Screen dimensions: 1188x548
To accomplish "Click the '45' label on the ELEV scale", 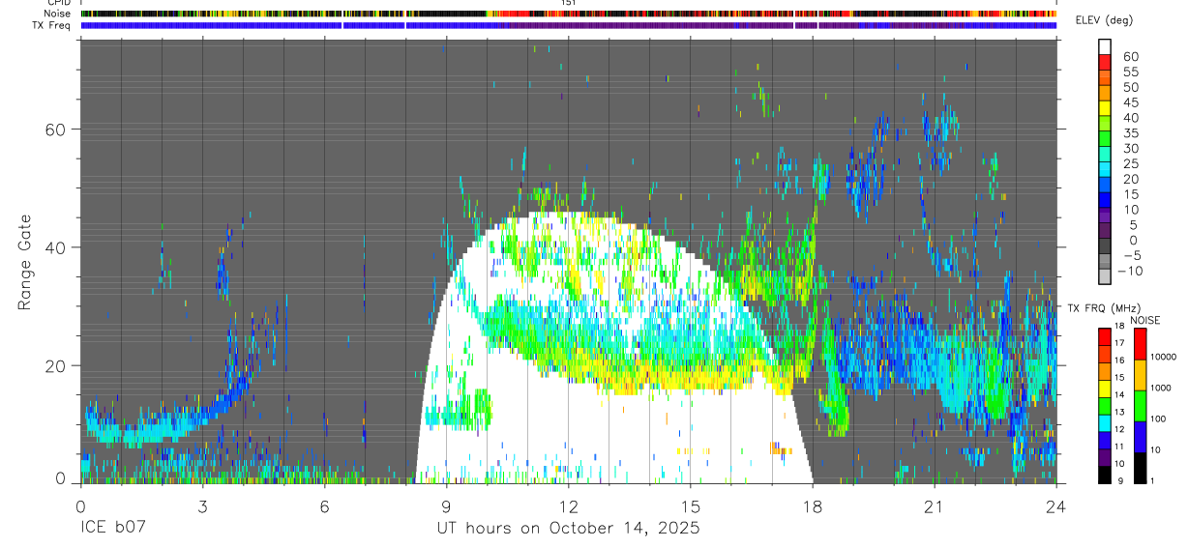I will 1129,102.
